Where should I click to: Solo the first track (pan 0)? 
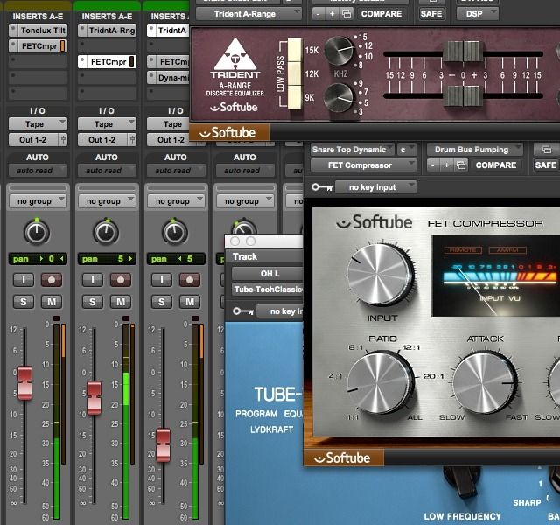point(24,302)
